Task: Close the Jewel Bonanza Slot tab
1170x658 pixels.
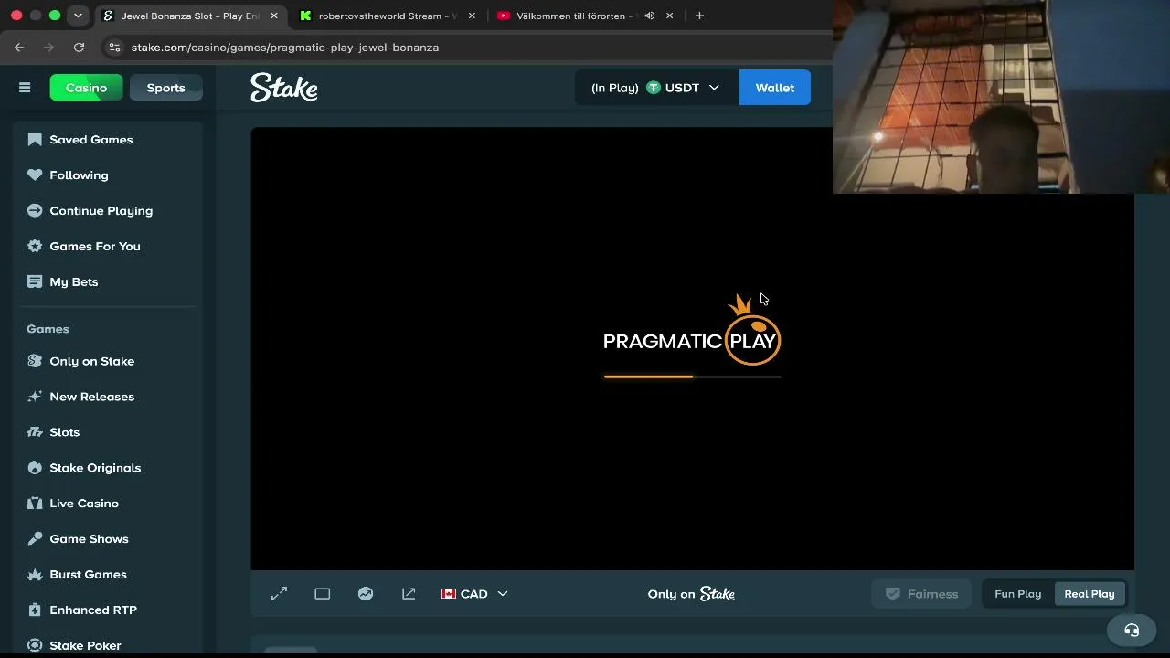Action: tap(273, 16)
